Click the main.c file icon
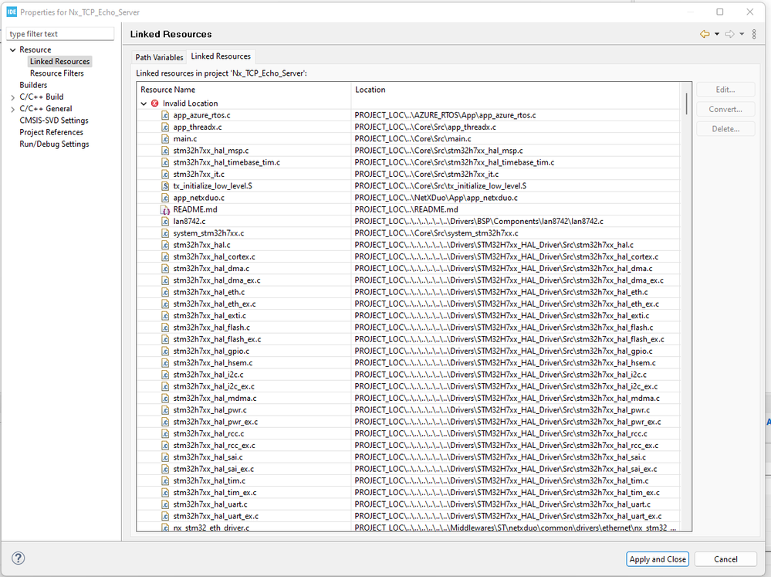This screenshot has width=771, height=577. pyautogui.click(x=165, y=138)
